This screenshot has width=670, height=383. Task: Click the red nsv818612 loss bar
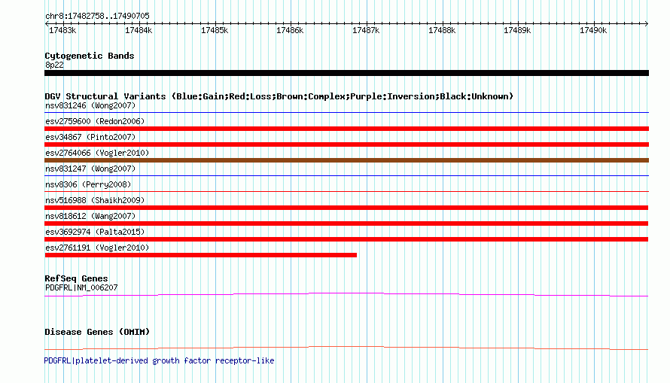click(x=346, y=223)
